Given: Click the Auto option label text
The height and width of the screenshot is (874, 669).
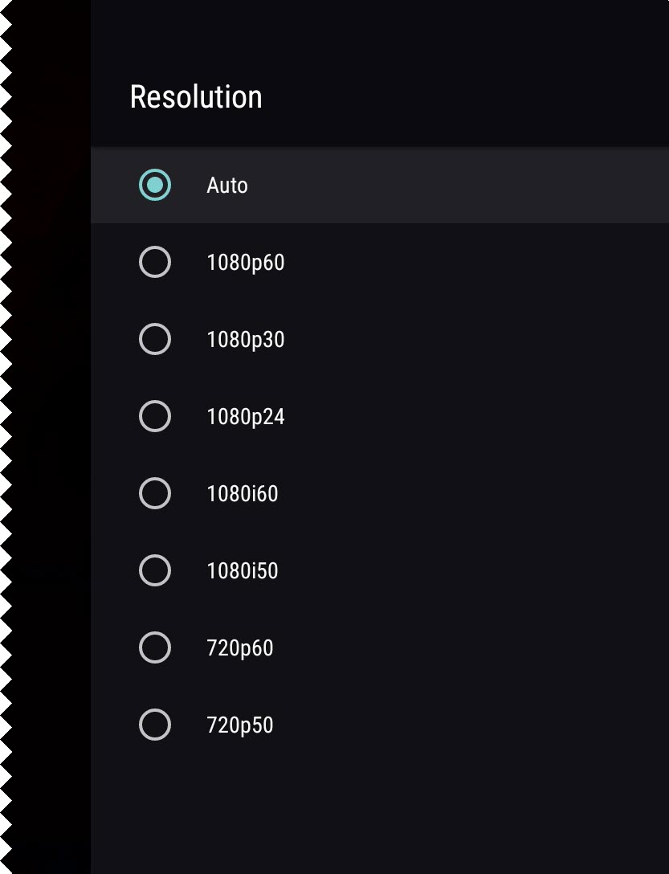Looking at the screenshot, I should (226, 185).
